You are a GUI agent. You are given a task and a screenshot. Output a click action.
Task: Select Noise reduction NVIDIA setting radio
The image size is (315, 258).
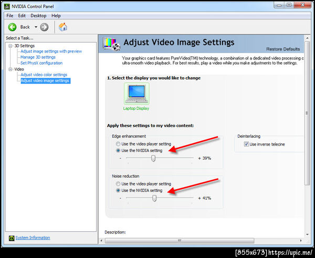click(118, 190)
